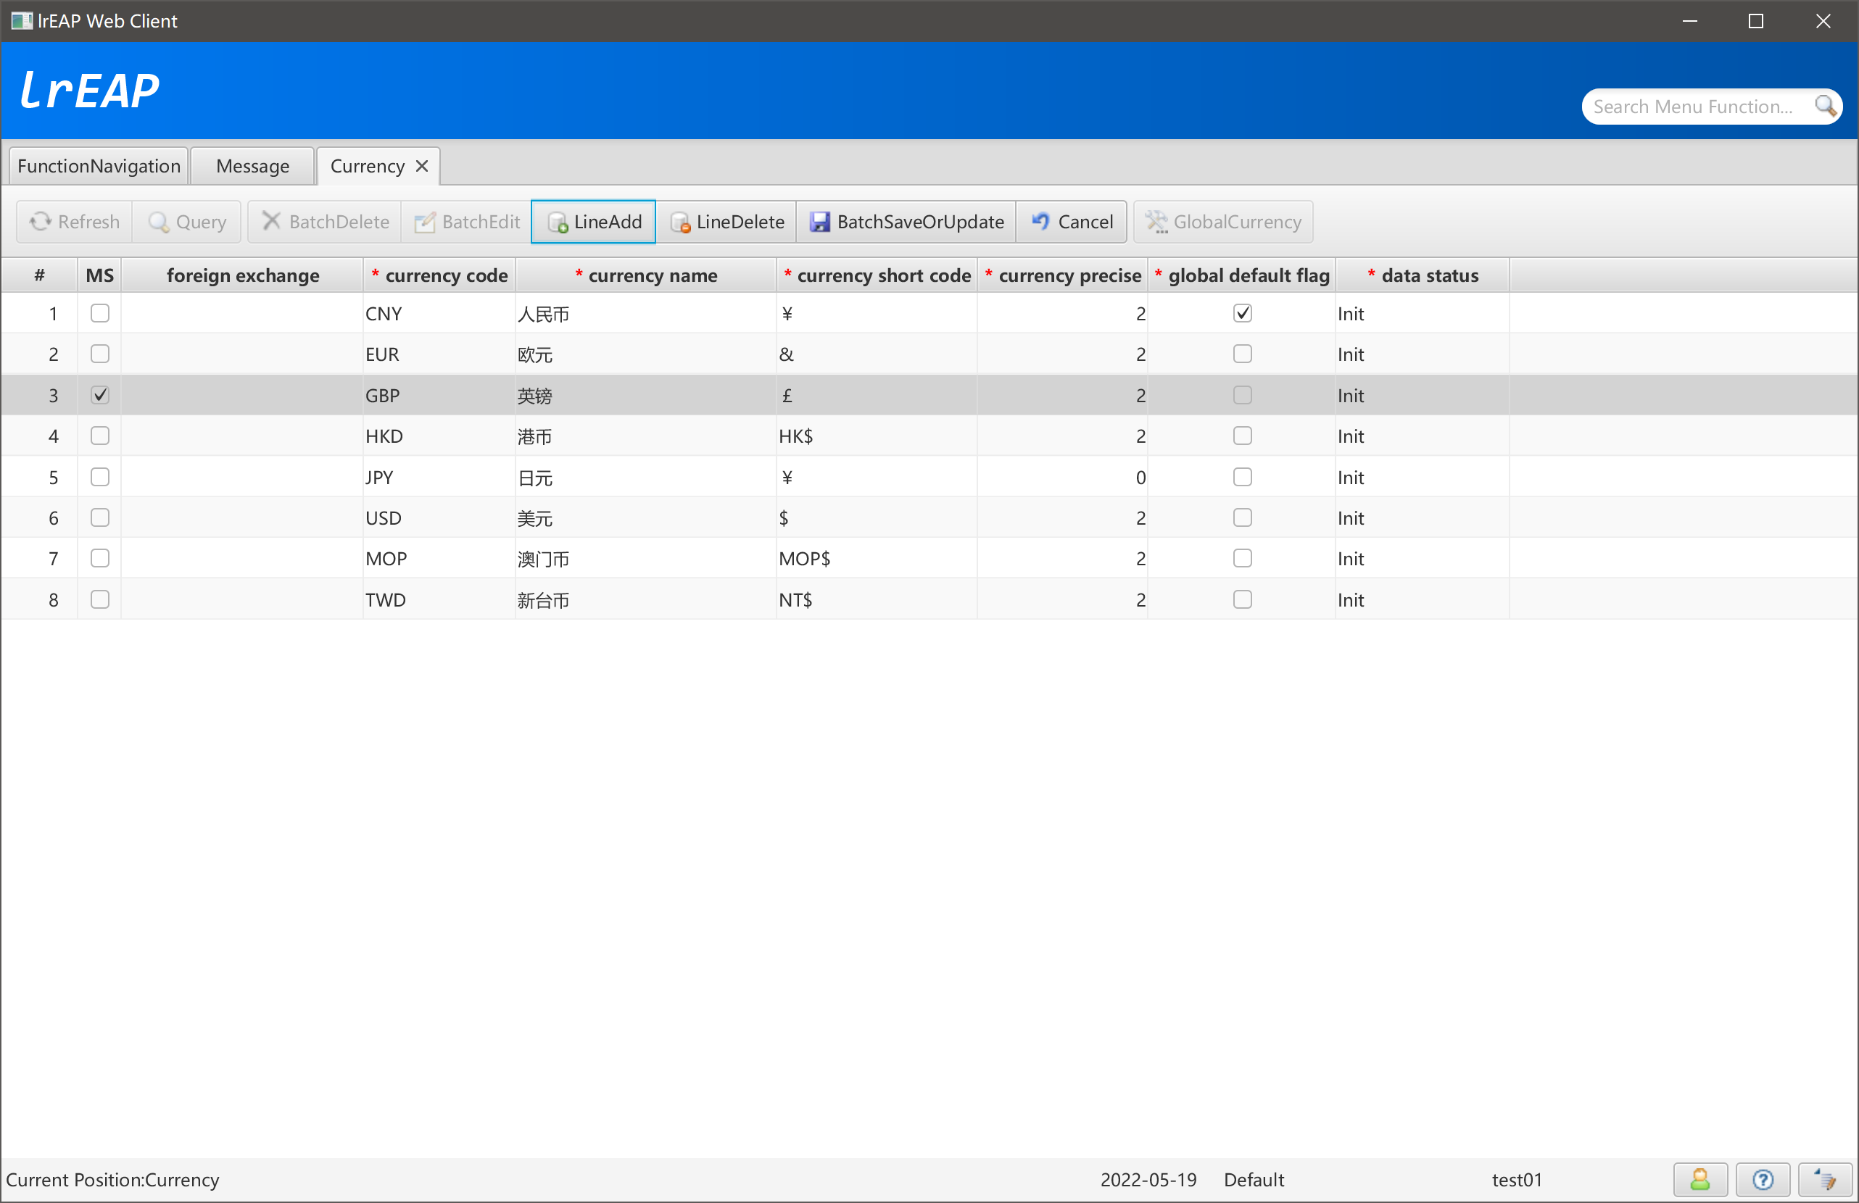Click the HK$ short code cell
Screen dimensions: 1859x1203
click(x=877, y=436)
